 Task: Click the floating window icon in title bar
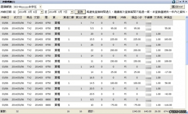tap(177, 2)
